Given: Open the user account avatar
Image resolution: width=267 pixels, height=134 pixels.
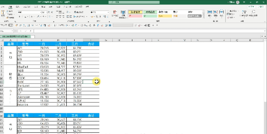Looking at the screenshot, I should point(238,2).
